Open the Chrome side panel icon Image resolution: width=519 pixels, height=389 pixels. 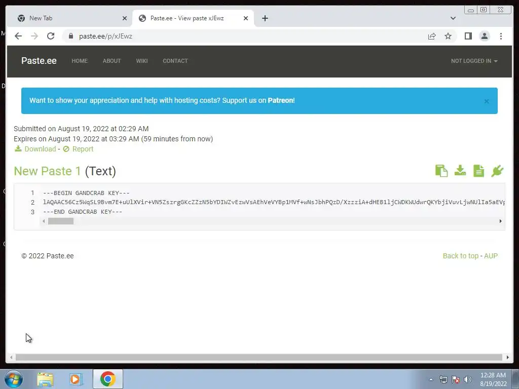click(x=468, y=36)
